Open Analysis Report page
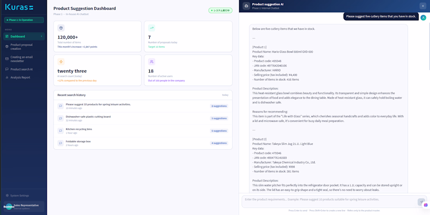Viewport: 430px width, 215px height. [24, 77]
